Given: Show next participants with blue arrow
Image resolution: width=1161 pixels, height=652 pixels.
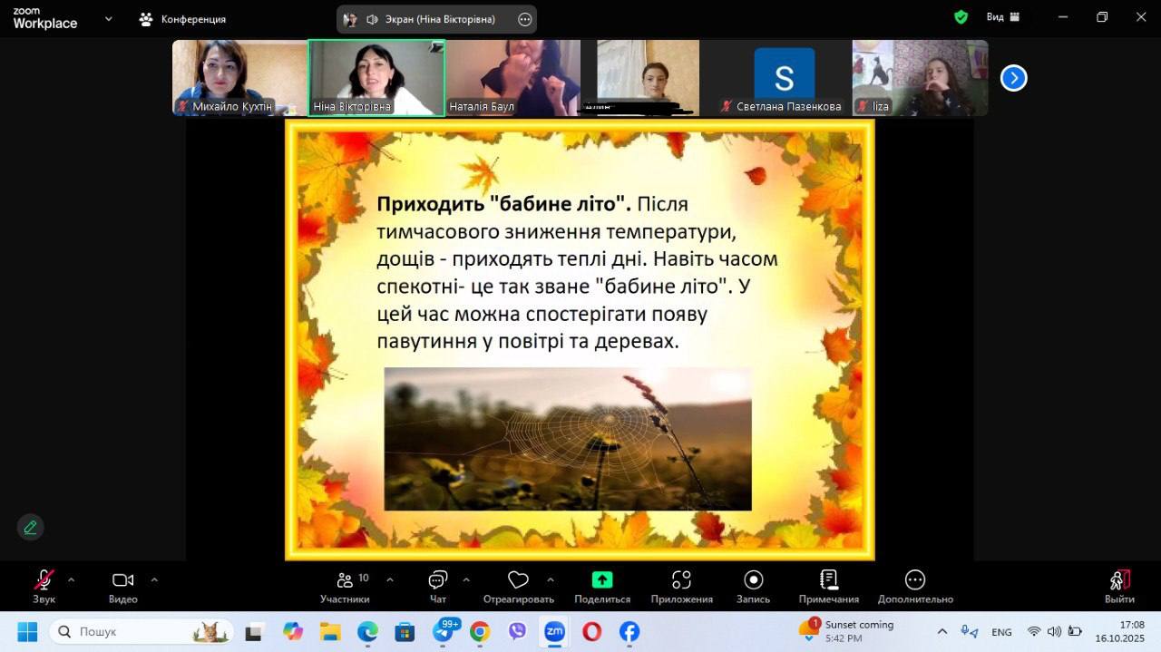Looking at the screenshot, I should pyautogui.click(x=1013, y=78).
